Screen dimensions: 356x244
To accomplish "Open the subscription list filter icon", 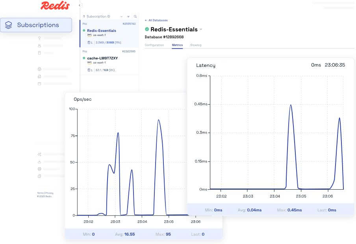I will (x=128, y=17).
